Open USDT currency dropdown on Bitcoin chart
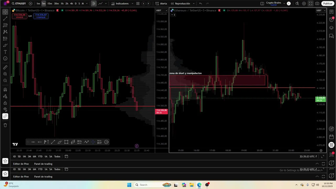The height and width of the screenshot is (189, 336). point(162,10)
